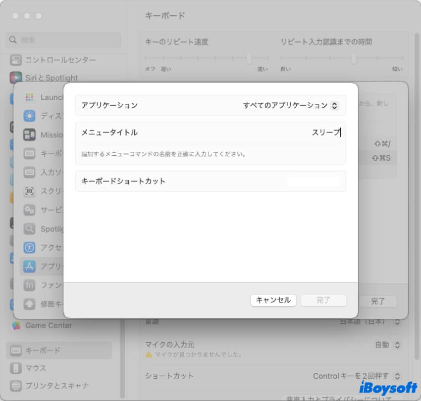
Task: Click the Control Center icon in sidebar
Action: pyautogui.click(x=16, y=60)
